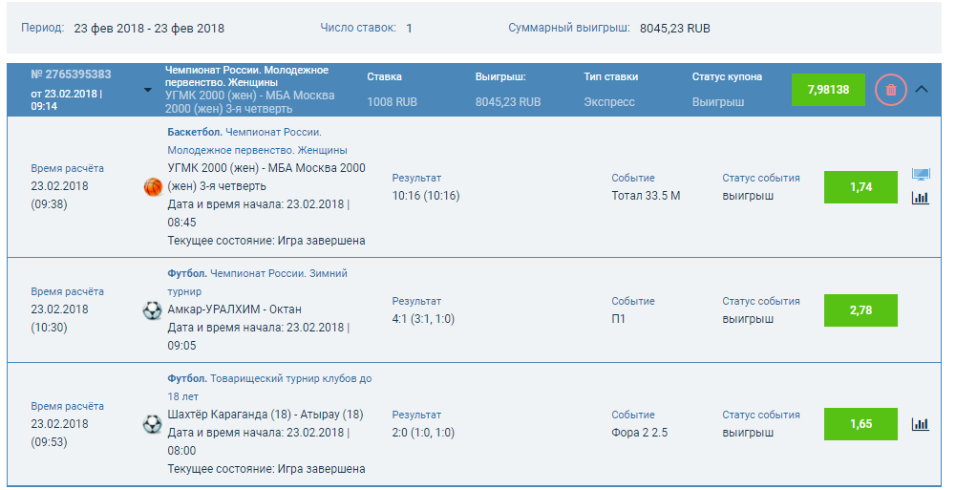This screenshot has height=490, width=956.
Task: Click coupon status Выигрыш in header
Action: (x=717, y=102)
